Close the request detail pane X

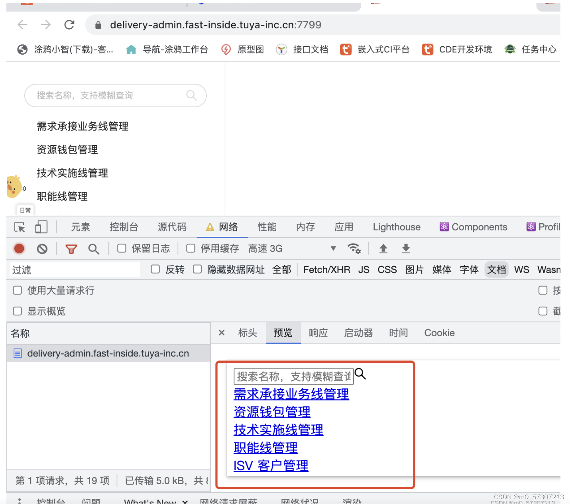(222, 333)
